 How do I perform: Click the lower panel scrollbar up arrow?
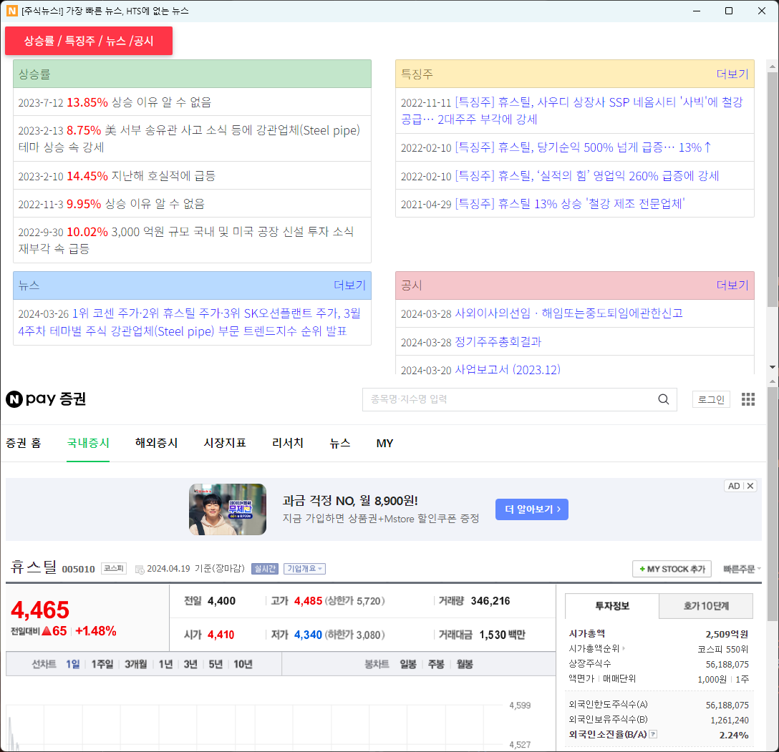tap(773, 381)
